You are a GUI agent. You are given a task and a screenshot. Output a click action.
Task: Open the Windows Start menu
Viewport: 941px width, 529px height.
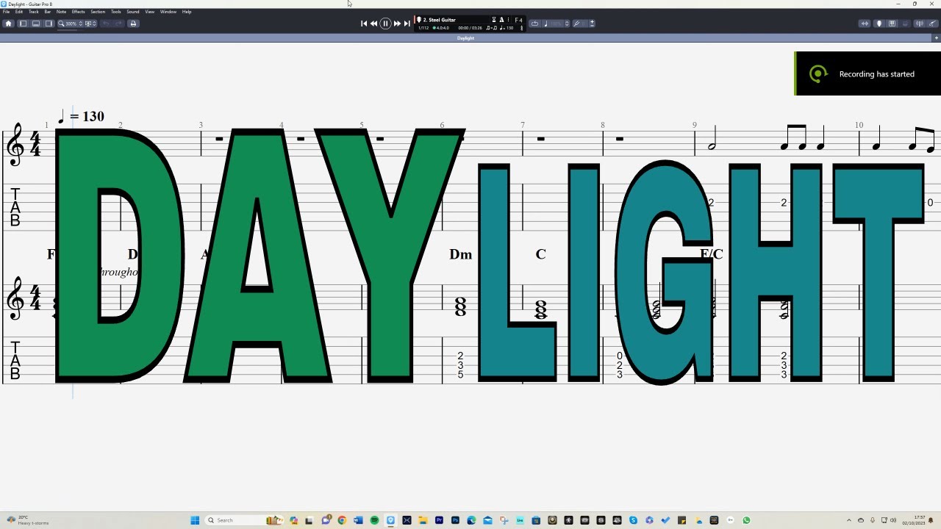(x=195, y=520)
